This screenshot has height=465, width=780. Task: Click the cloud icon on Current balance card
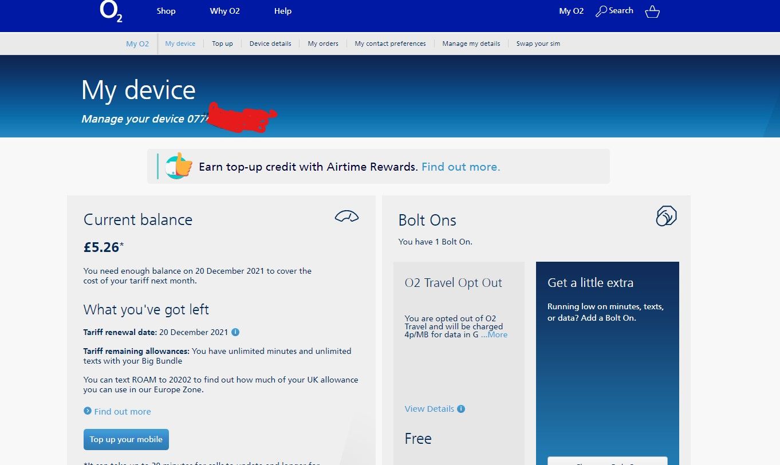346,216
